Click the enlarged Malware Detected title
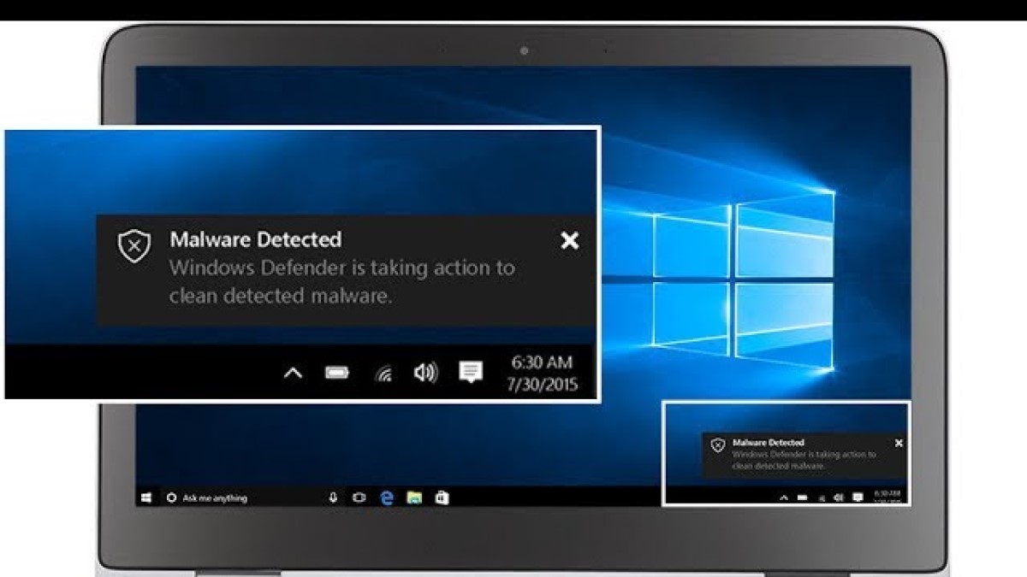This screenshot has height=577, width=1027. pyautogui.click(x=255, y=239)
